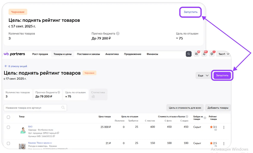Click the ВАЗ product thumbnail
This screenshot has height=153, width=253.
point(23,131)
